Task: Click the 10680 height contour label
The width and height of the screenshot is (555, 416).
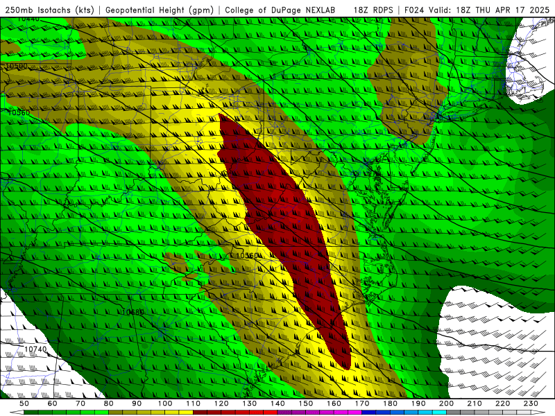Action: 133,313
